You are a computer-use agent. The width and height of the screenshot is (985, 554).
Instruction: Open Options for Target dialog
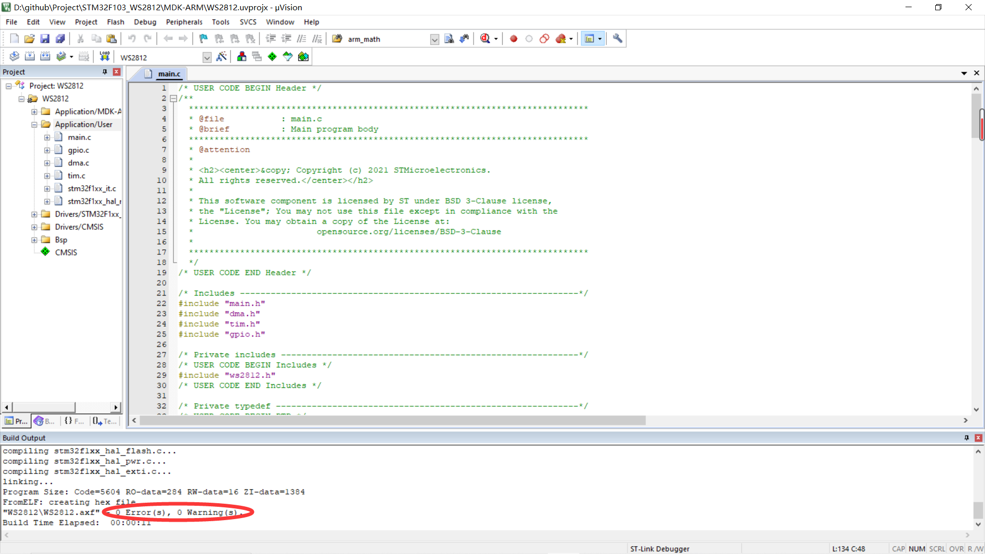pos(222,57)
